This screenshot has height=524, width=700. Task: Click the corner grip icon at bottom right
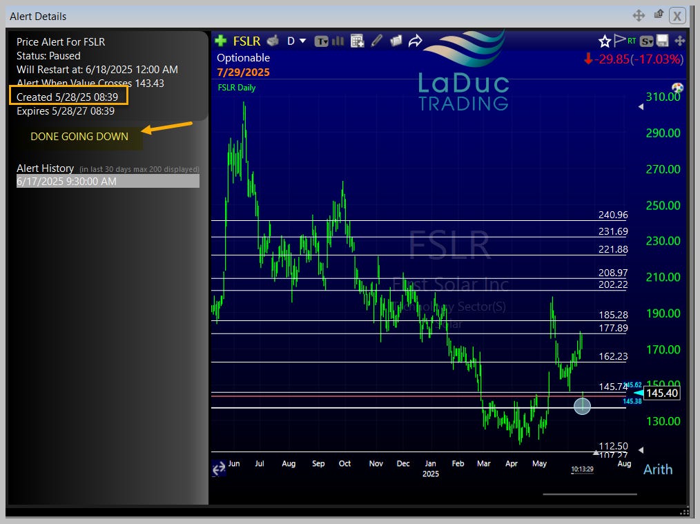684,512
